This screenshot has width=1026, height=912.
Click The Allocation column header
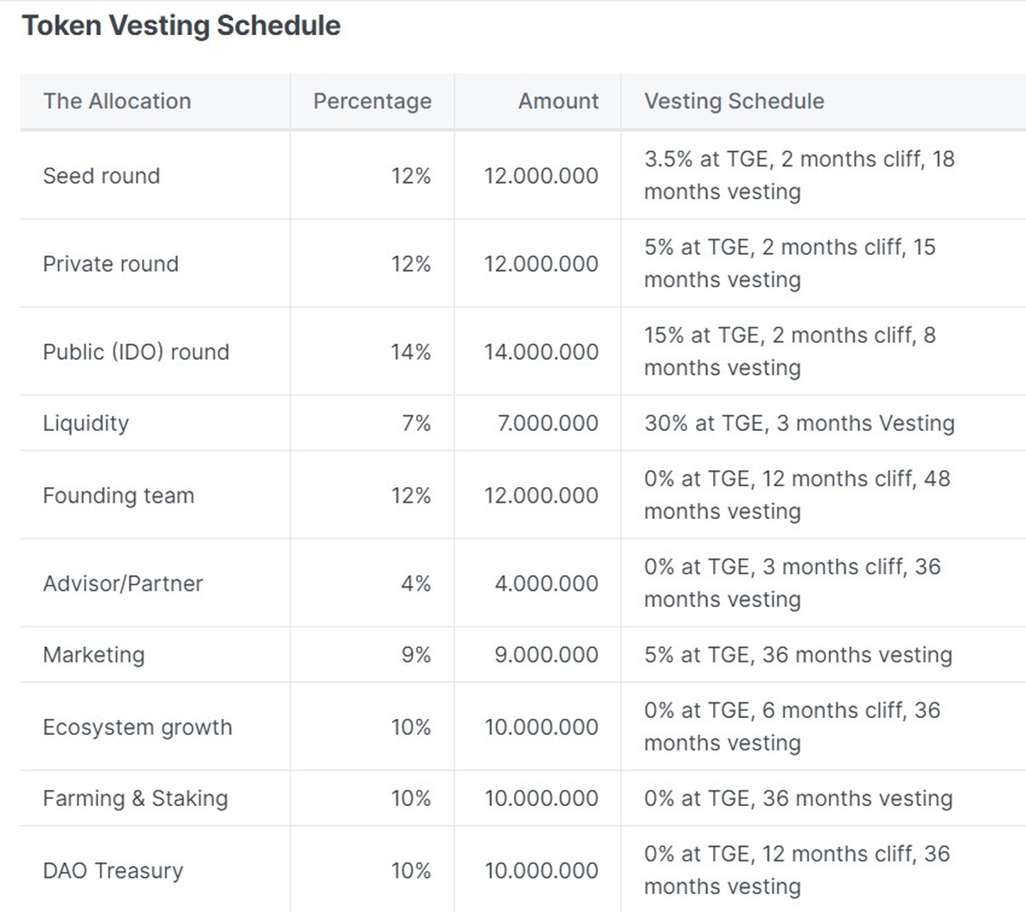(117, 101)
